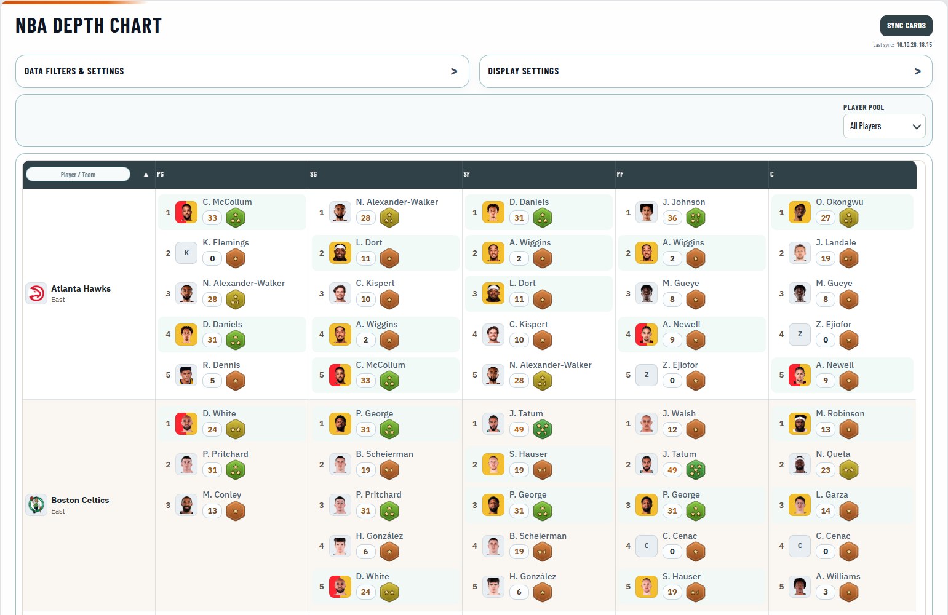Image resolution: width=948 pixels, height=615 pixels.
Task: Click the K. Flemings player name
Action: click(x=226, y=242)
